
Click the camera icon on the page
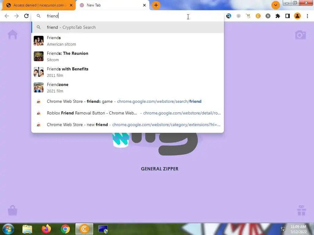(x=301, y=35)
